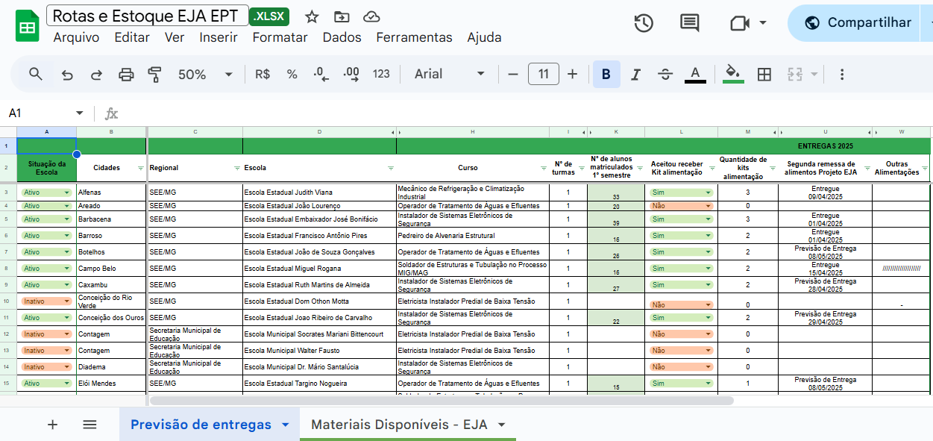Decrease decimal places
The height and width of the screenshot is (441, 933).
pos(321,74)
